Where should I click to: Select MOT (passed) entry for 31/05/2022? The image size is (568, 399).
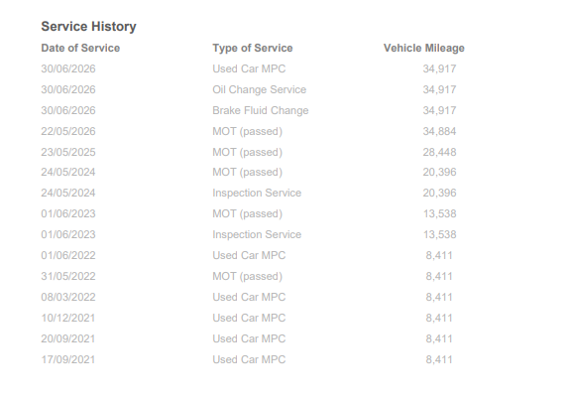click(248, 276)
